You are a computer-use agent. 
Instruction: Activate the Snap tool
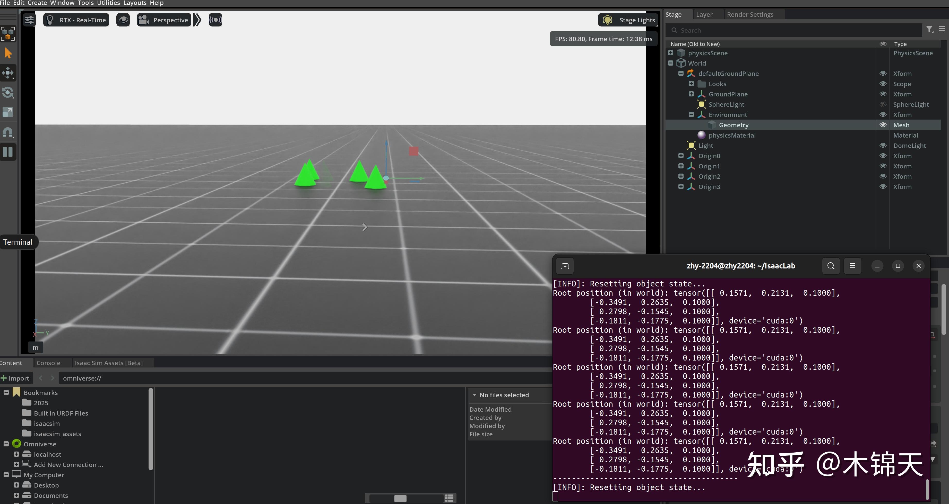8,132
